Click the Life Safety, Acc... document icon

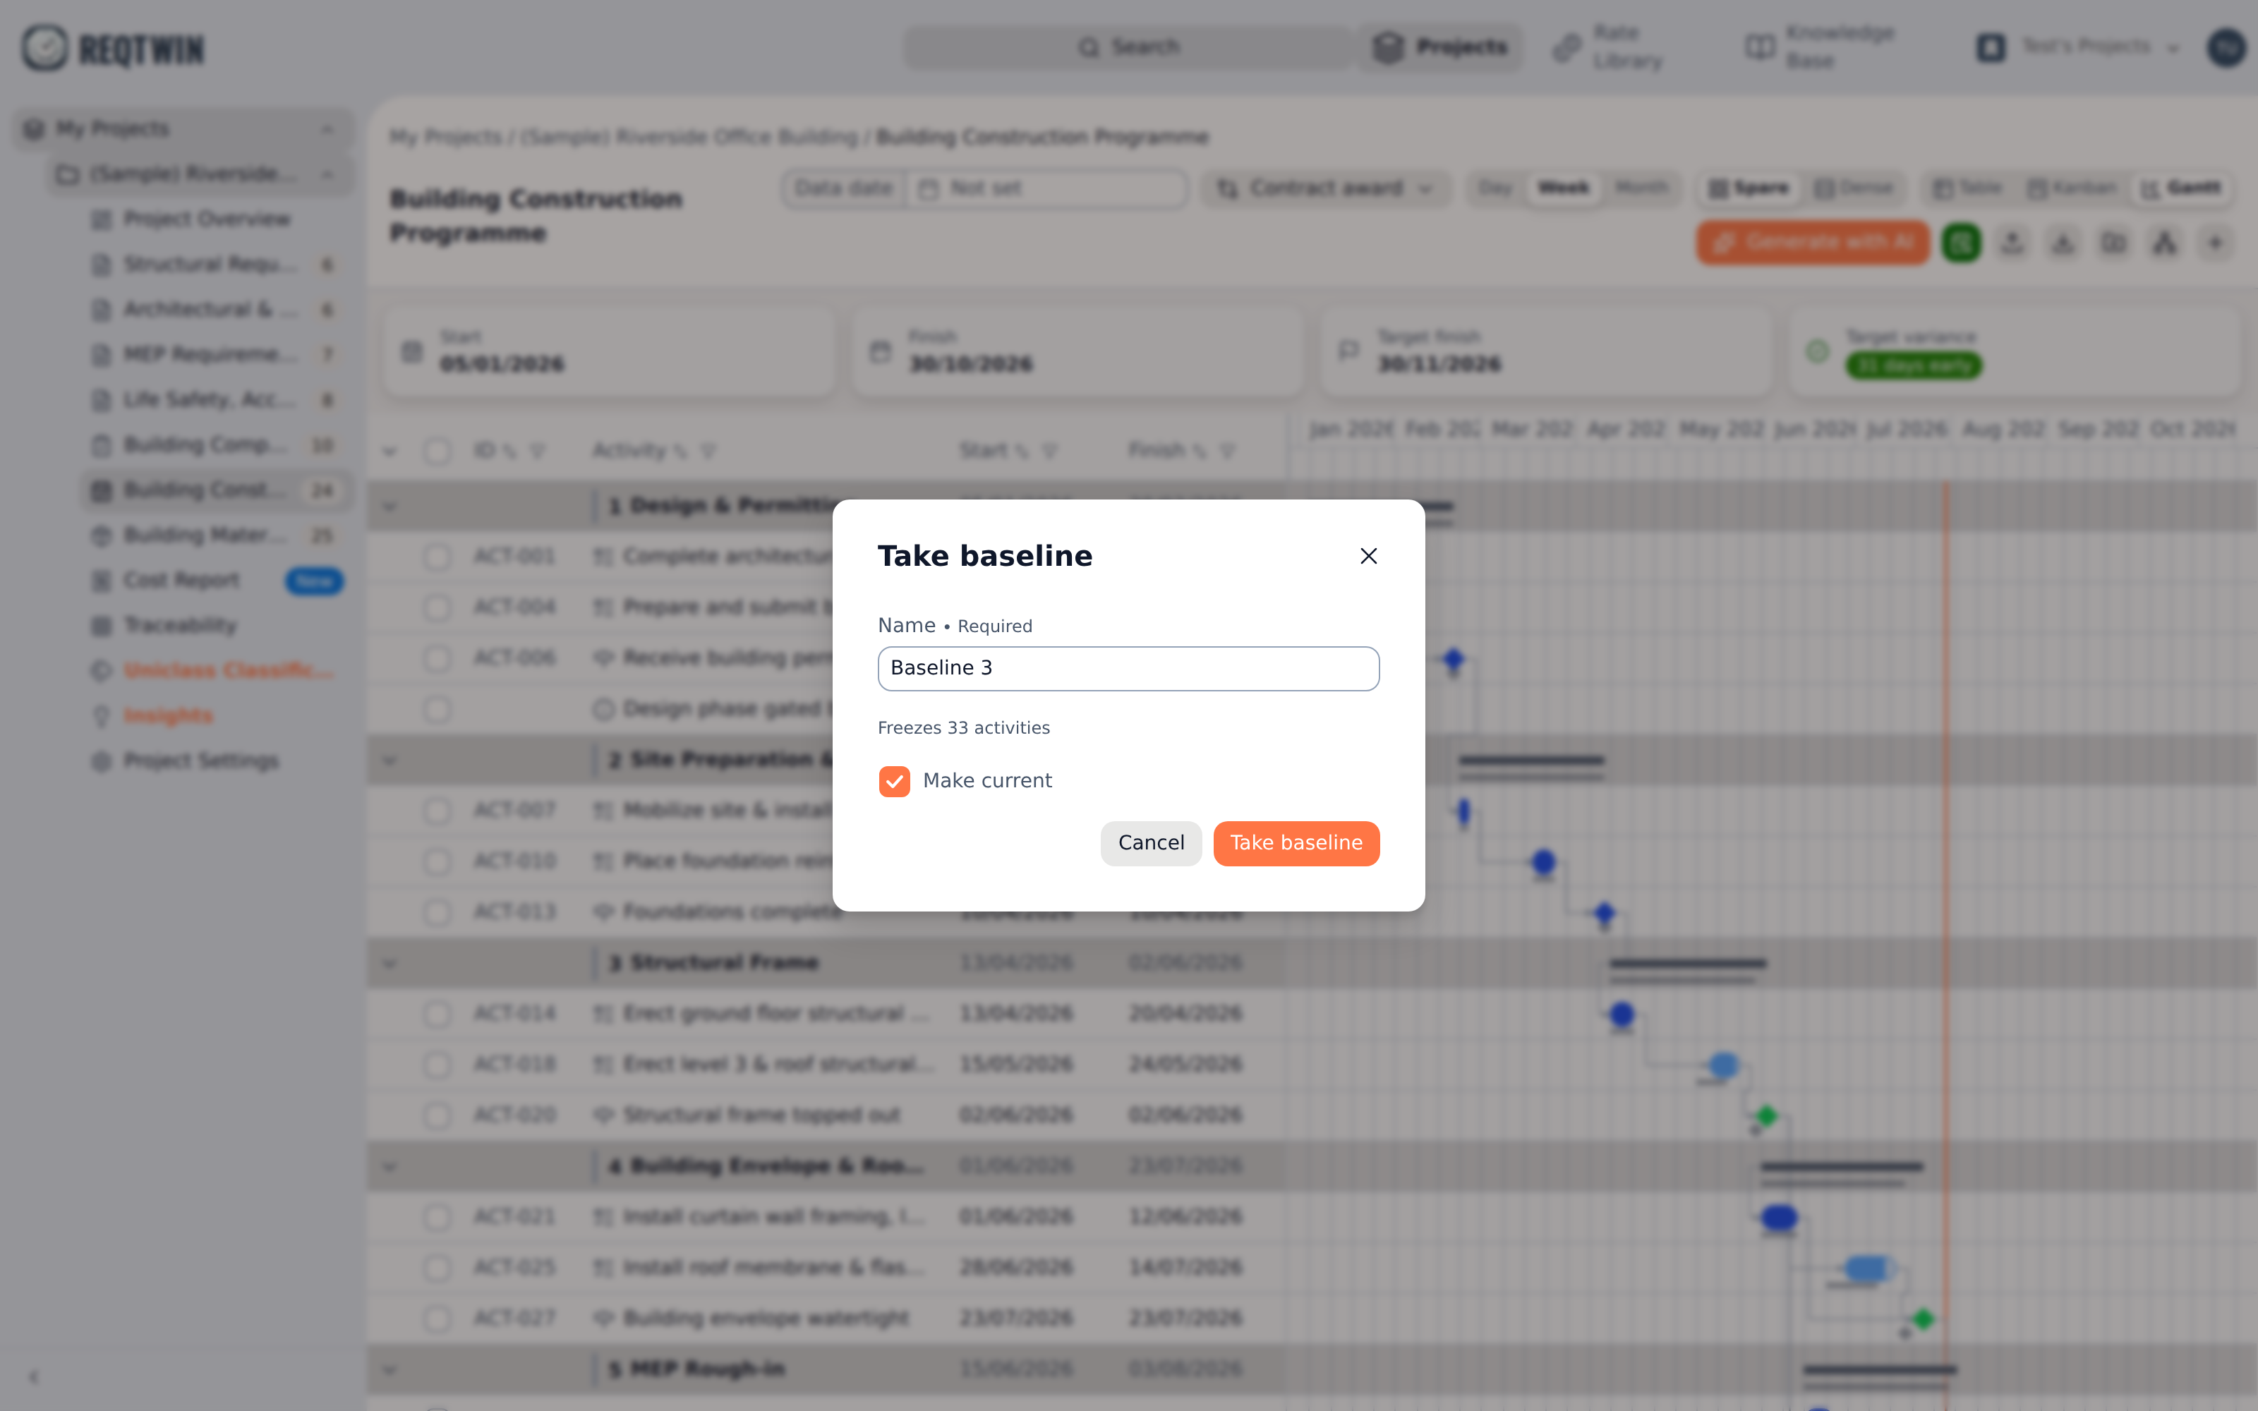(102, 400)
